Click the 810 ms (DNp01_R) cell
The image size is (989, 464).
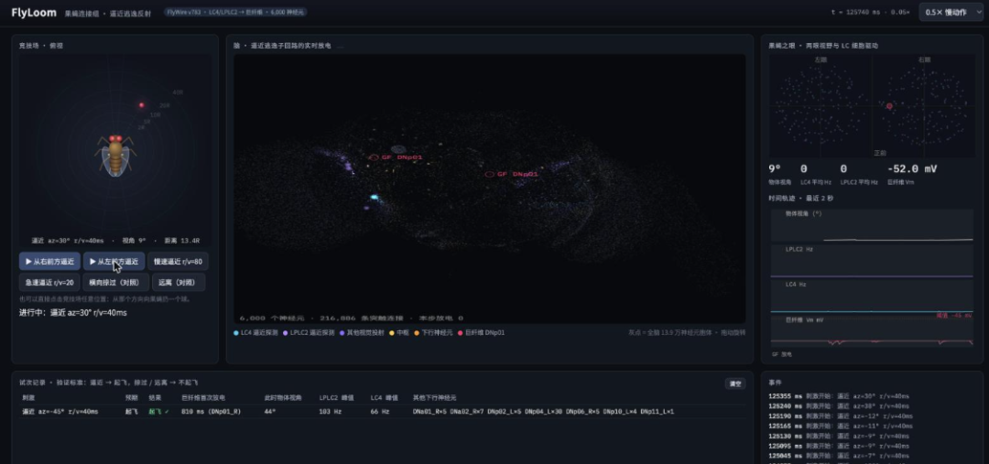point(212,412)
